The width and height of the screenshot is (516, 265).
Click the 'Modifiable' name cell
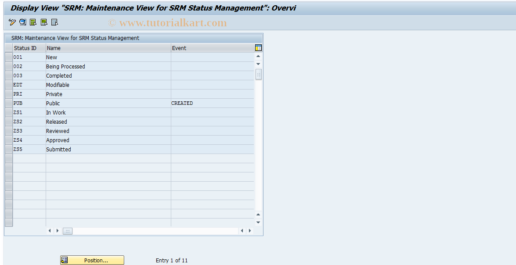(x=108, y=85)
